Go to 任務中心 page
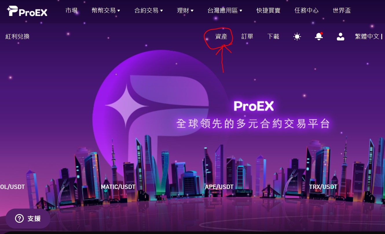The width and height of the screenshot is (385, 234). (307, 11)
